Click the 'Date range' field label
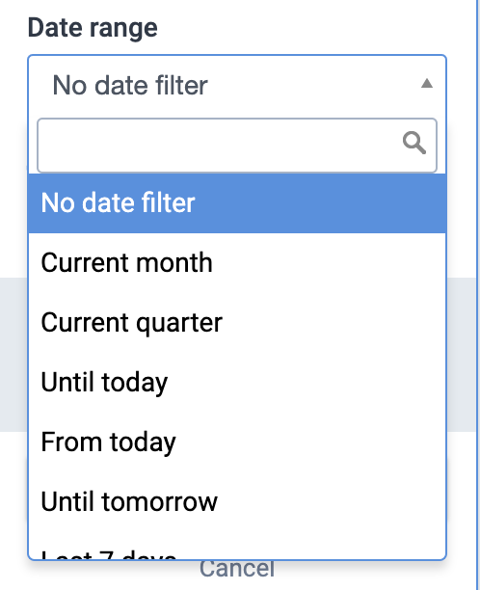 pos(93,28)
